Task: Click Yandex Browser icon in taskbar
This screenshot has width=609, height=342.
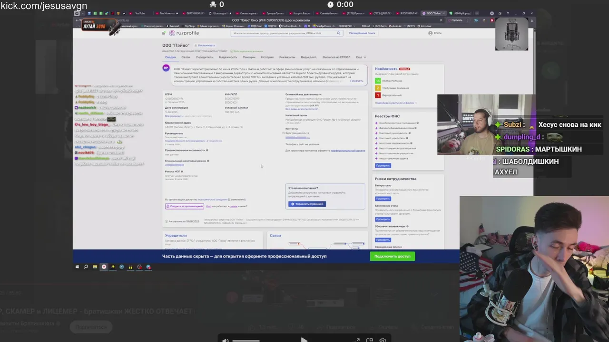Action: click(x=104, y=267)
